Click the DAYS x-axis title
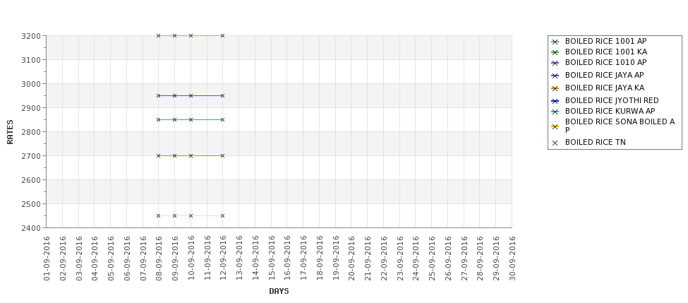The height and width of the screenshot is (303, 688). [x=279, y=291]
